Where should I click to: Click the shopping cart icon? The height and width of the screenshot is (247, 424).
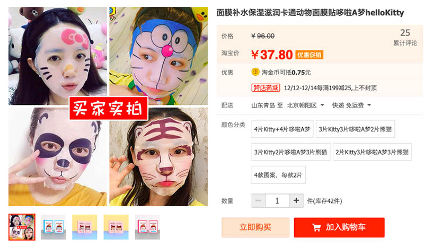pos(316,227)
